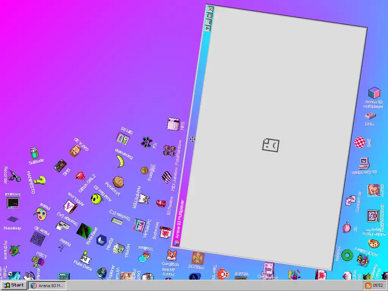Open the Virtual PC icon
Image resolution: width=388 pixels, height=291 pixels.
click(x=139, y=225)
